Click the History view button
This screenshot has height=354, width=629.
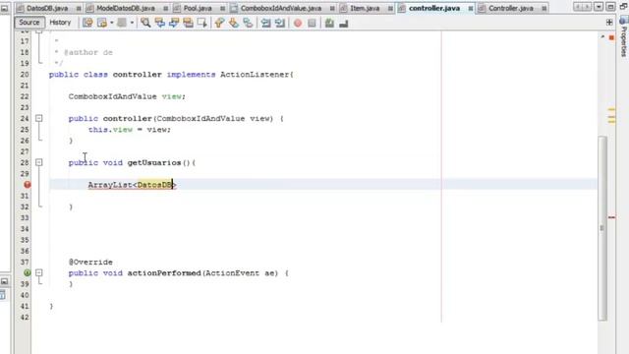coord(60,23)
